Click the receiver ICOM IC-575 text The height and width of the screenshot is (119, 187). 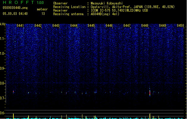tap(119, 10)
